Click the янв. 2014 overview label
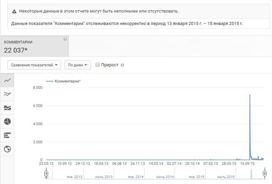 (x=136, y=177)
